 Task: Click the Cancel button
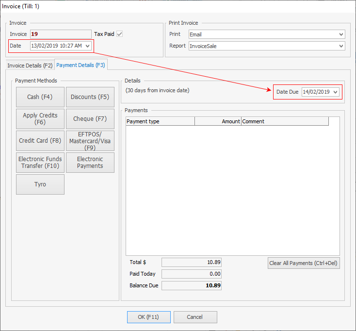(194, 317)
